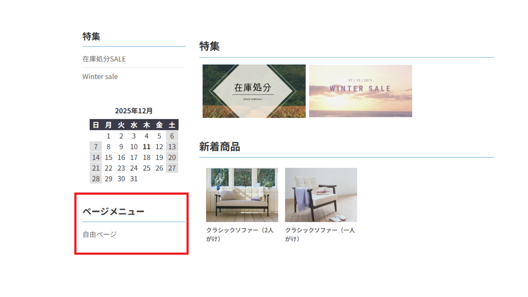Viewport: 528px width, 297px height.
Task: Click December 14 Sunday cell
Action: tap(96, 158)
